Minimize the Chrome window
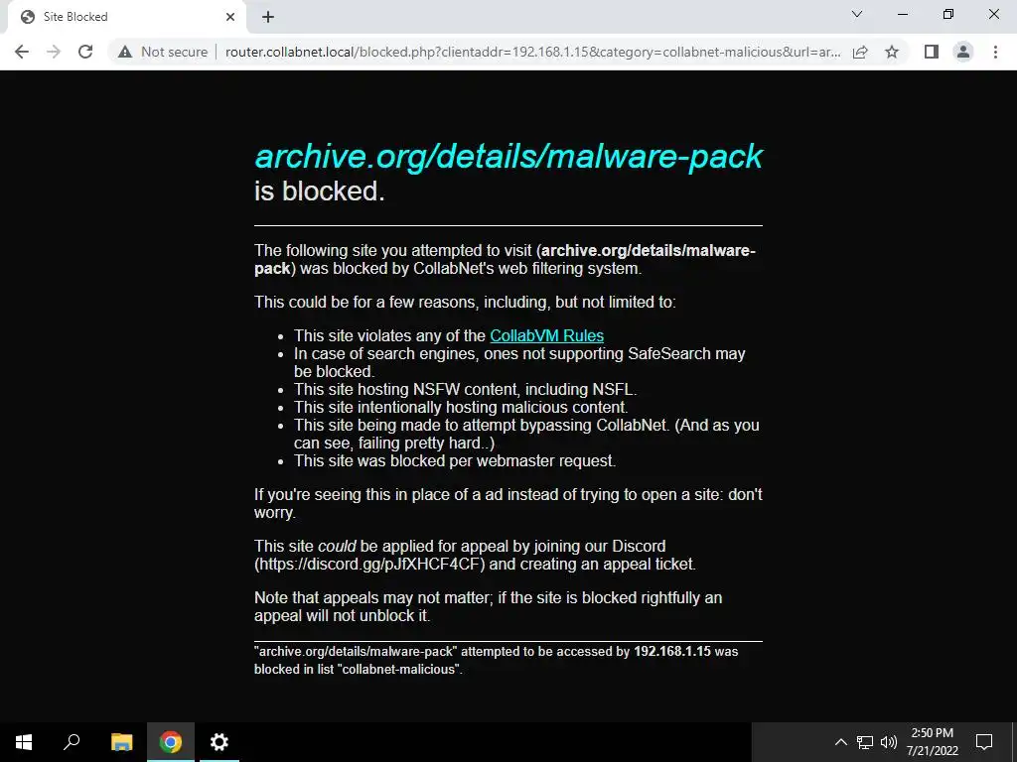1017x762 pixels. (x=902, y=14)
